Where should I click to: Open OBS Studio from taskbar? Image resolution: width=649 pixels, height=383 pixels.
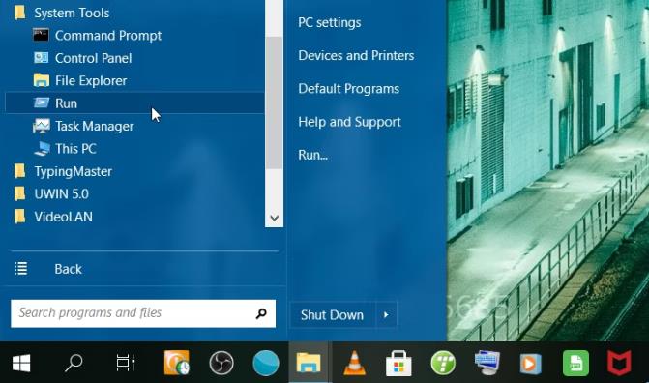221,363
